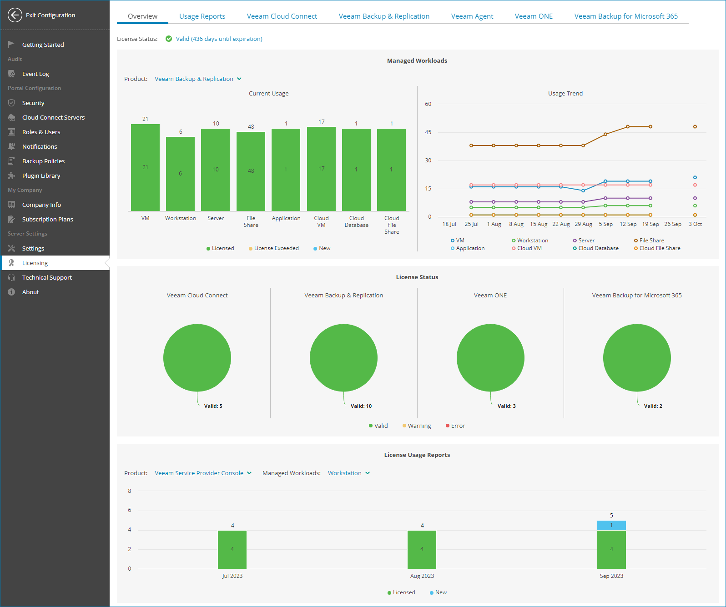
Task: Toggle the VM series in Usage Trend
Action: (x=457, y=241)
